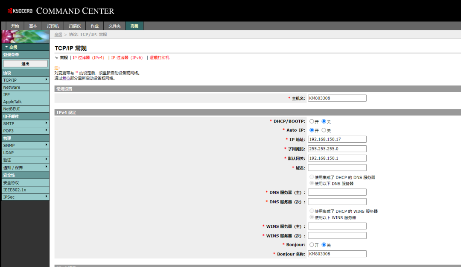
Task: Open AppleTalk settings in sidebar
Action: (x=25, y=102)
